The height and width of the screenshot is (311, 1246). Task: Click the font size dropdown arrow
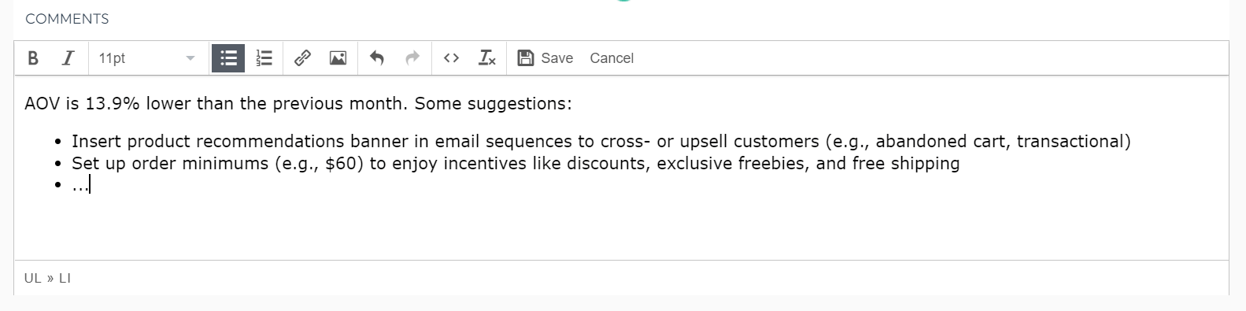190,58
